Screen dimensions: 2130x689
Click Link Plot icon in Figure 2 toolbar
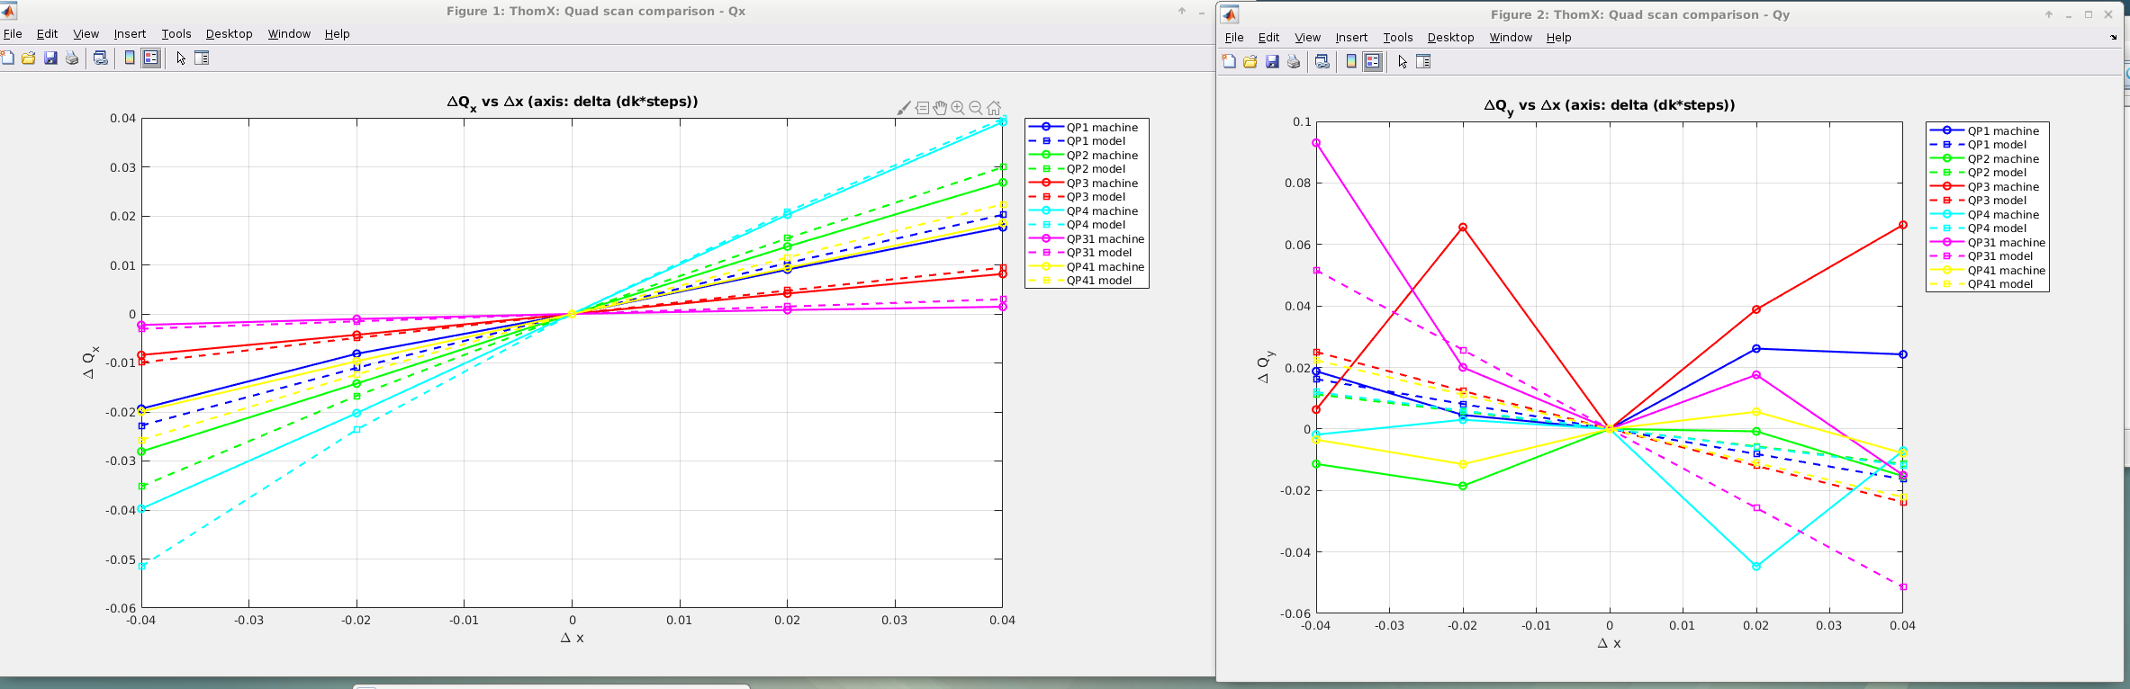(1322, 62)
